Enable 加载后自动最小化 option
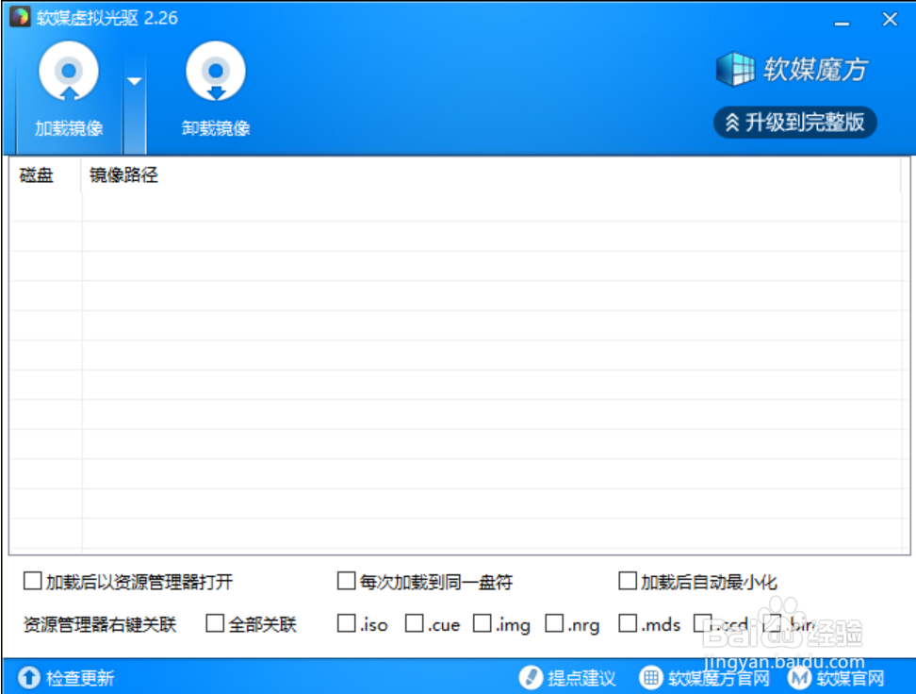 pos(627,582)
